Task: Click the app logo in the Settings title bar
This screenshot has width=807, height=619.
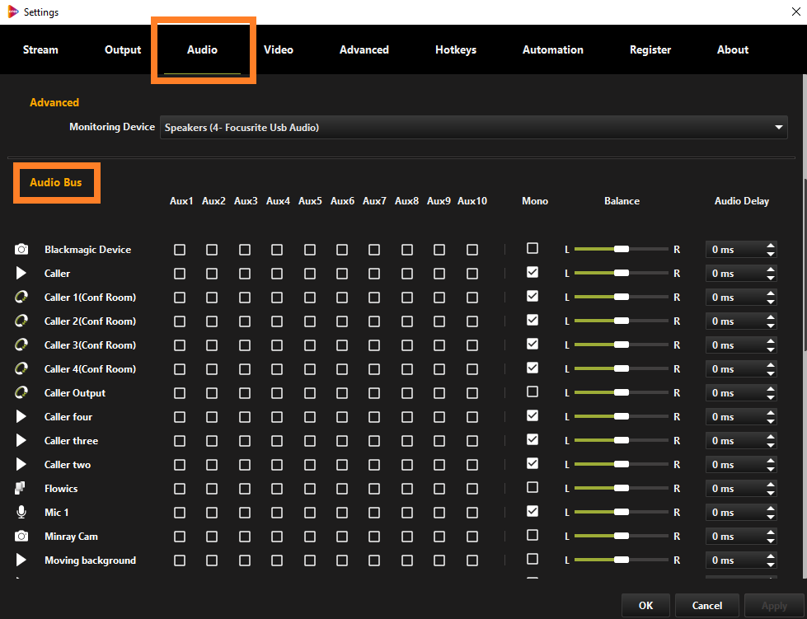Action: click(13, 12)
